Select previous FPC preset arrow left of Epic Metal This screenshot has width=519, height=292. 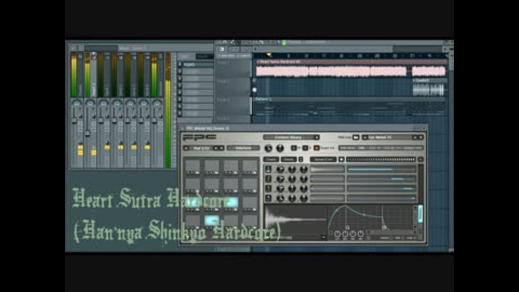pos(365,137)
